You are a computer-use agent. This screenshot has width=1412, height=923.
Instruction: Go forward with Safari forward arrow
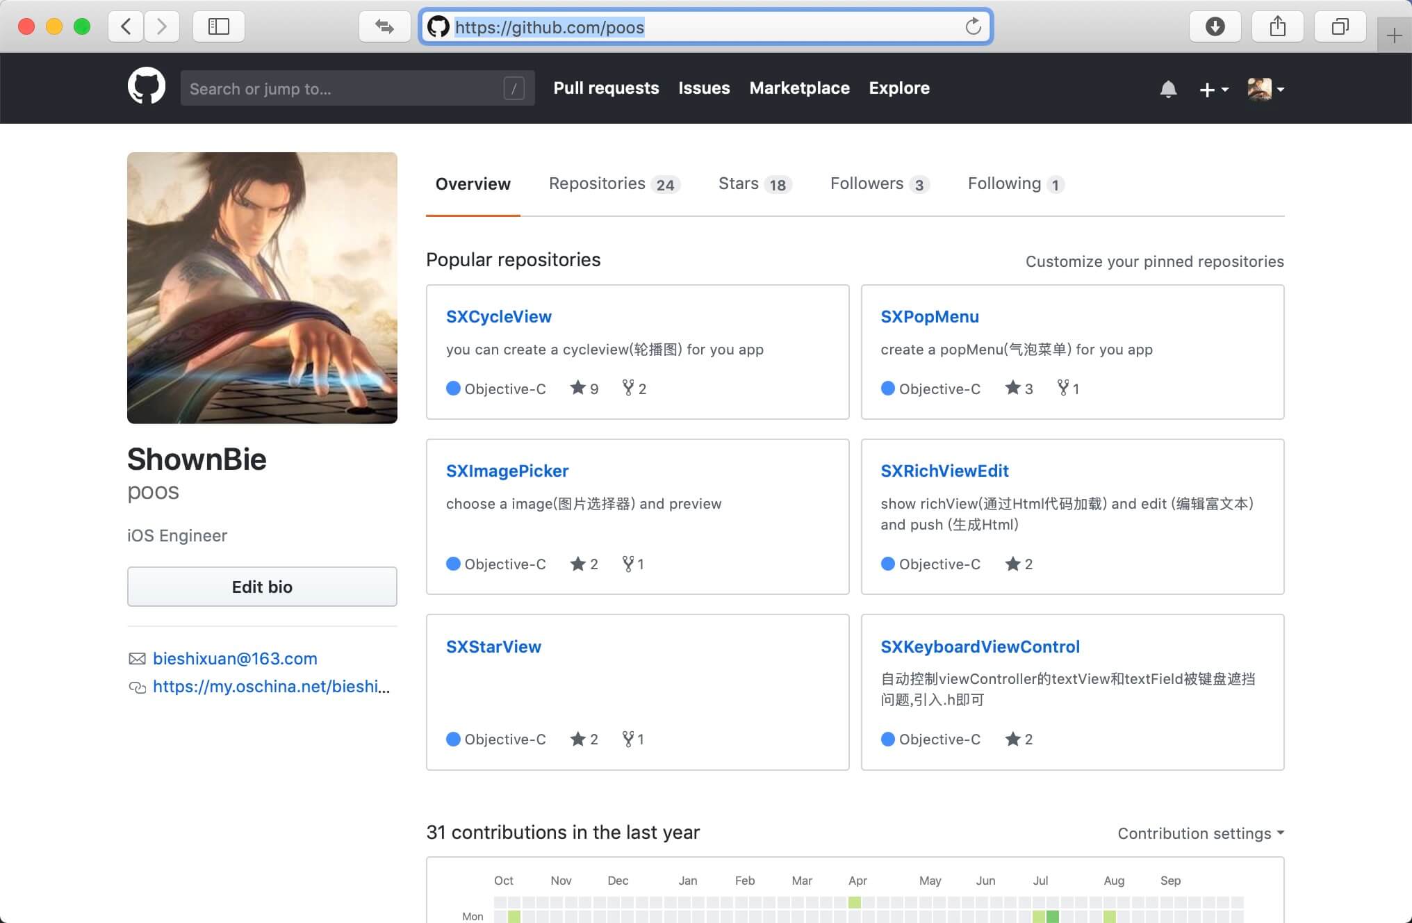[162, 26]
